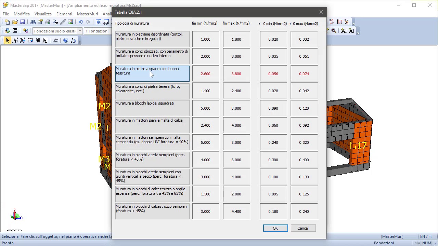
Task: Click Fondazioni label in bottom status bar
Action: pyautogui.click(x=384, y=243)
